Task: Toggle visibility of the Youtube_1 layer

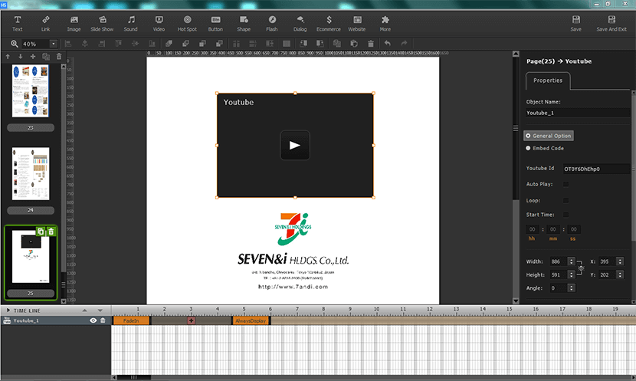Action: (x=93, y=320)
